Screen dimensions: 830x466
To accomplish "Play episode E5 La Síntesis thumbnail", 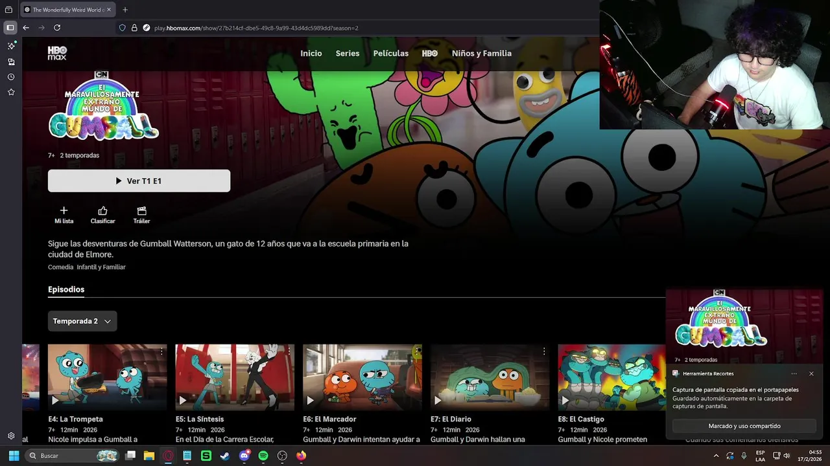I will coord(235,377).
